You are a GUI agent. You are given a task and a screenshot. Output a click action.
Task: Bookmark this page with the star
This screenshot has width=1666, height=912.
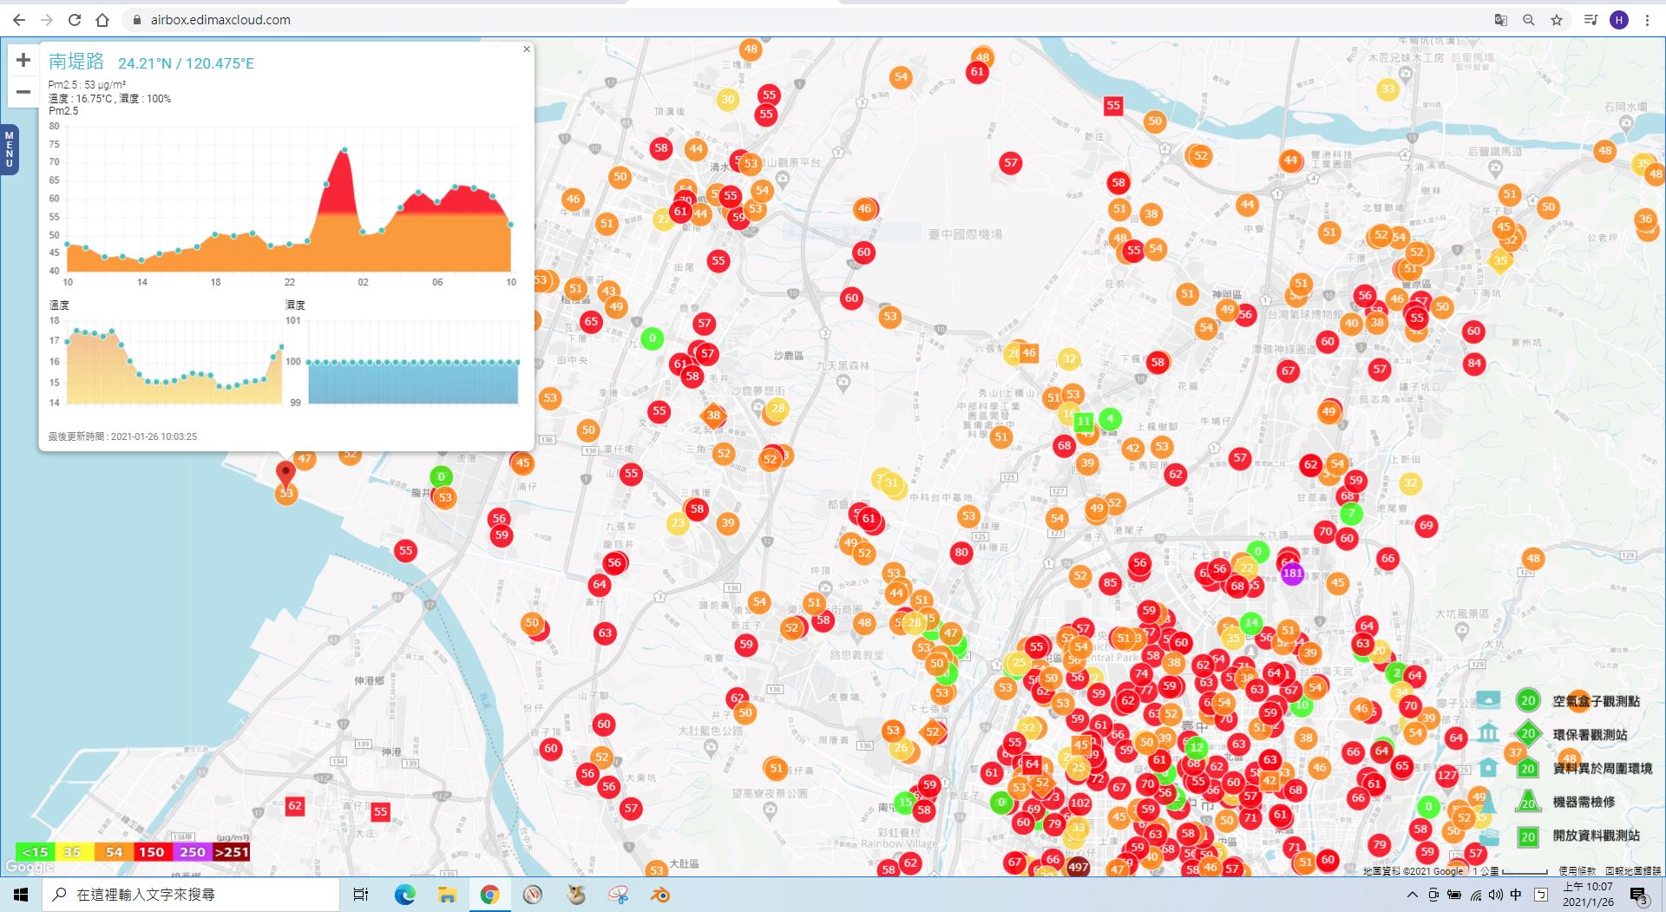tap(1557, 20)
